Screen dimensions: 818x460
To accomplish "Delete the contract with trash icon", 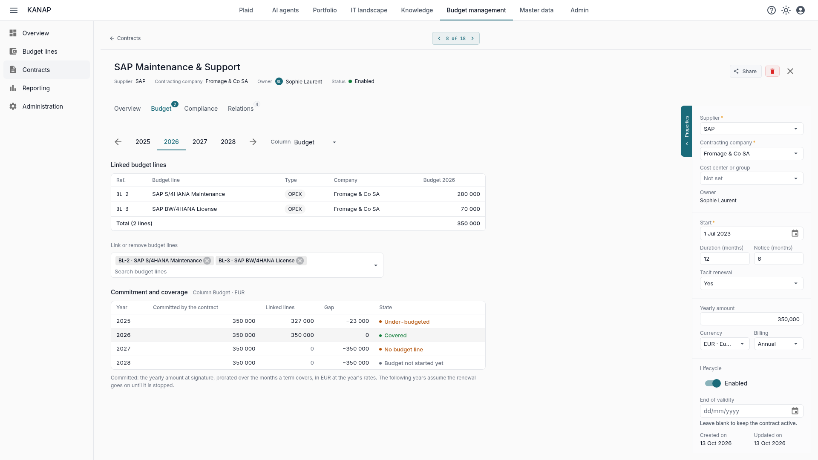I will tap(772, 71).
